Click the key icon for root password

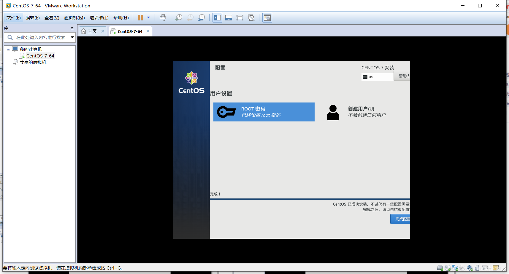[x=226, y=112]
